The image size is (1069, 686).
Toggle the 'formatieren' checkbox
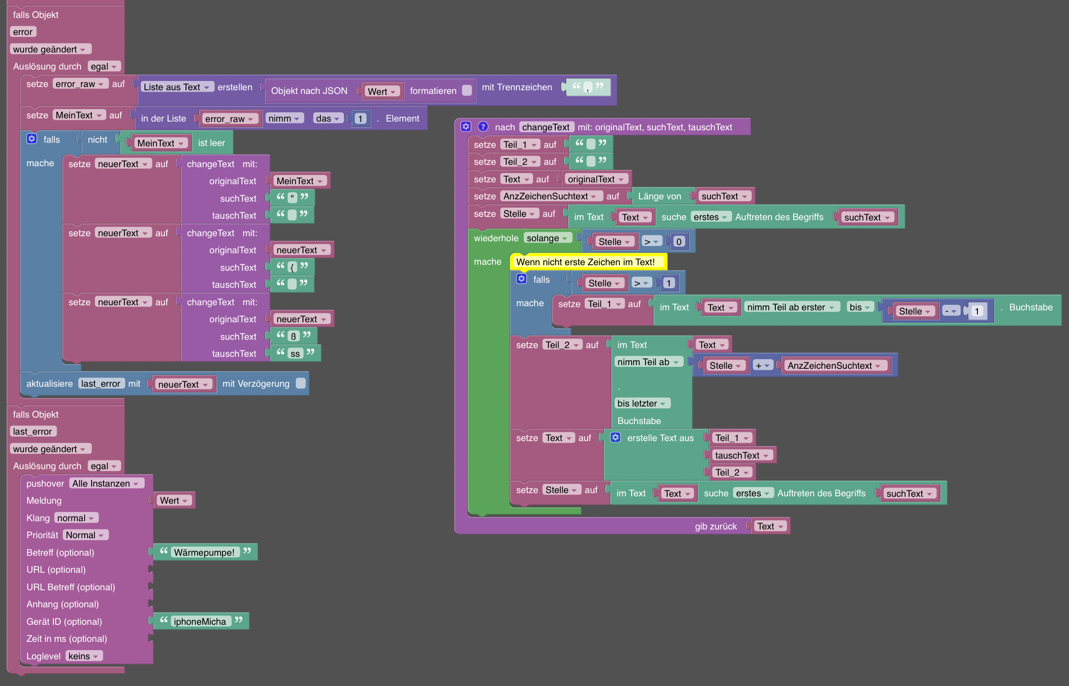467,91
